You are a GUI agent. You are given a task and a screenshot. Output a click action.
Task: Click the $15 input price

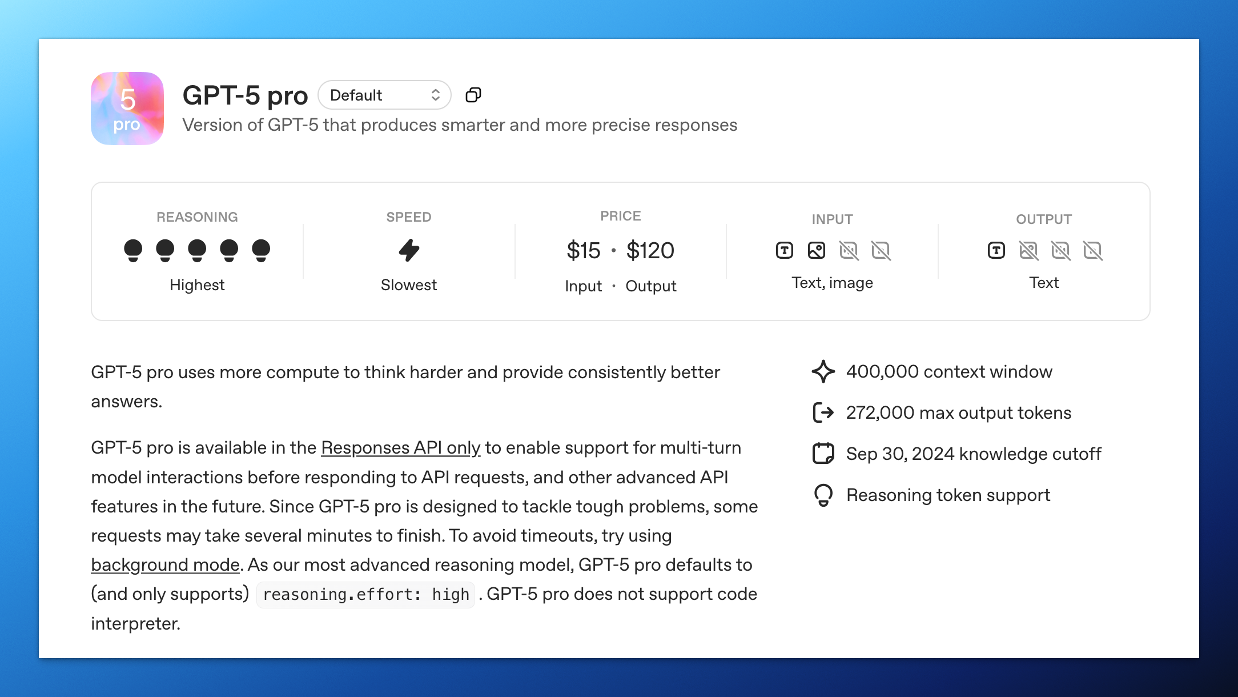(x=583, y=250)
